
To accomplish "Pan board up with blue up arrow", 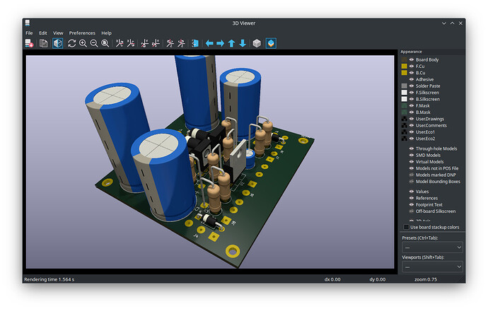I will tap(231, 43).
